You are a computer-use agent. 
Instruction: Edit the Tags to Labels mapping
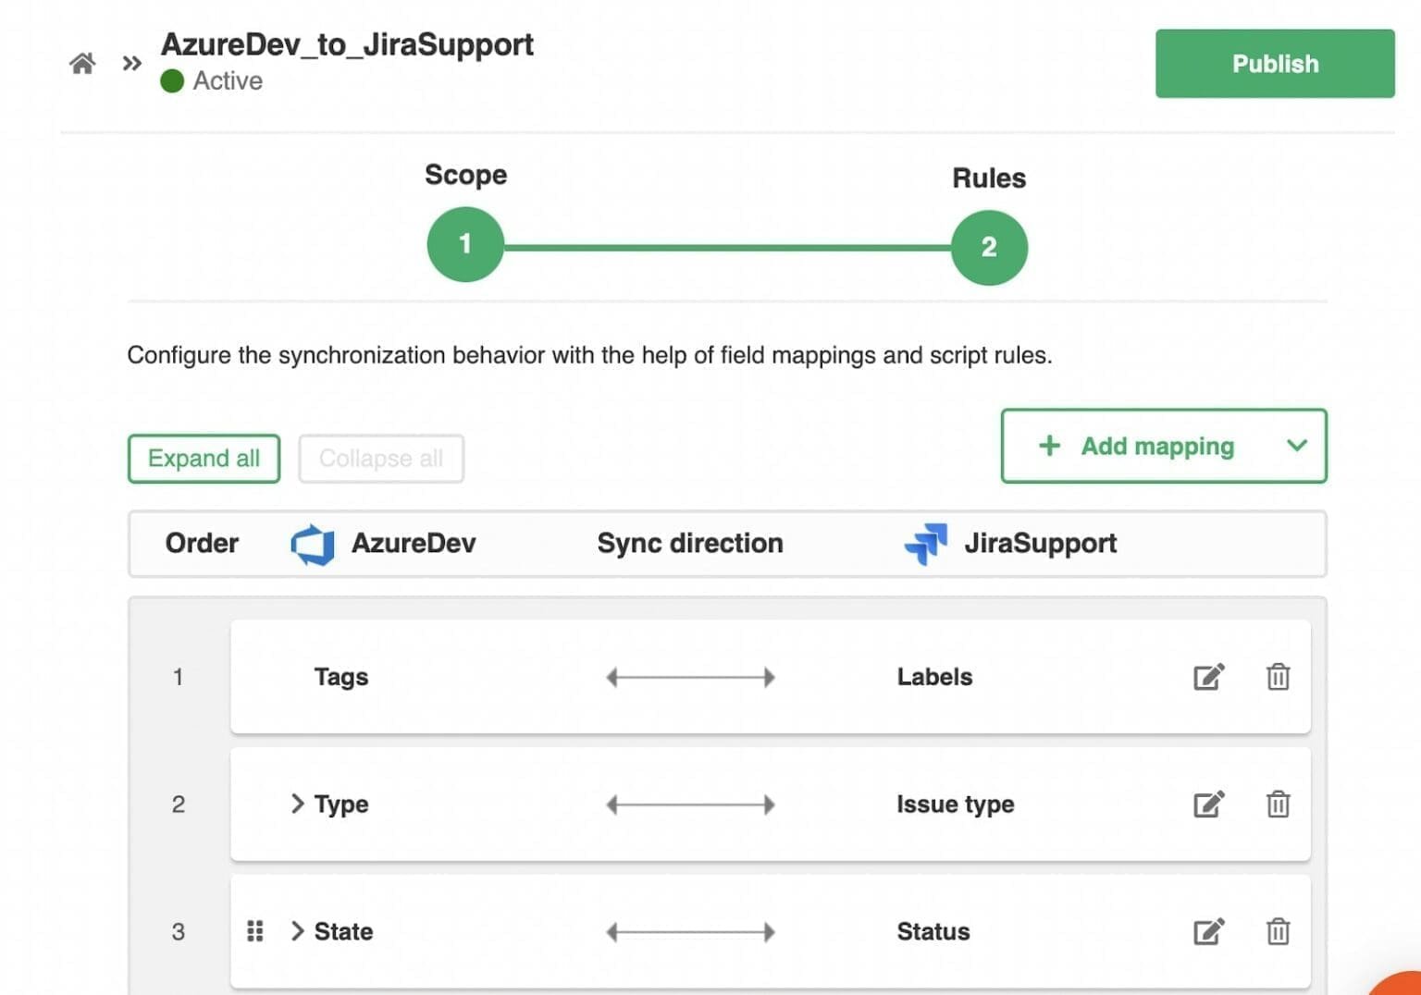[1208, 676]
